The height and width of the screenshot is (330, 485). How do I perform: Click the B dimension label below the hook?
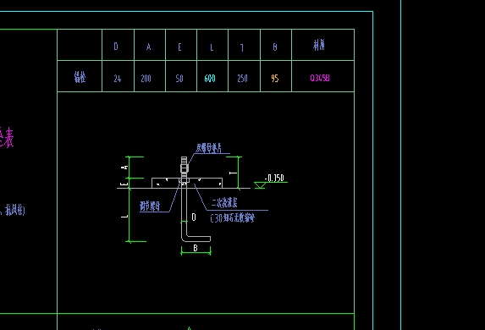click(x=196, y=248)
